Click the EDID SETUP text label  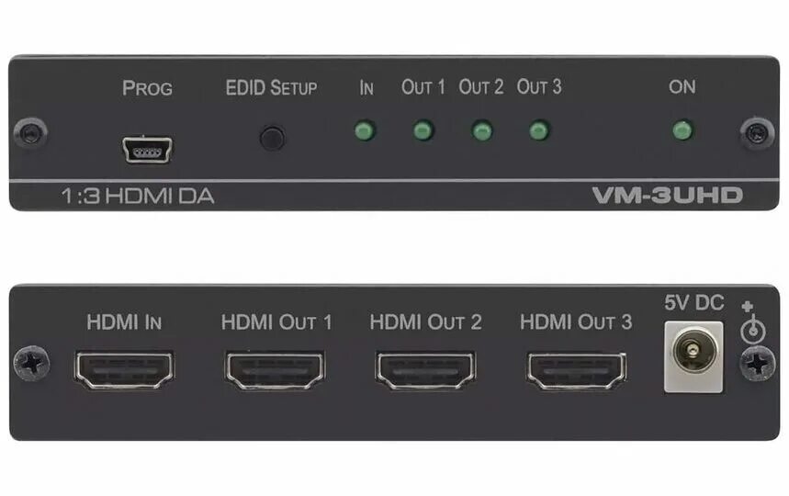pyautogui.click(x=271, y=88)
